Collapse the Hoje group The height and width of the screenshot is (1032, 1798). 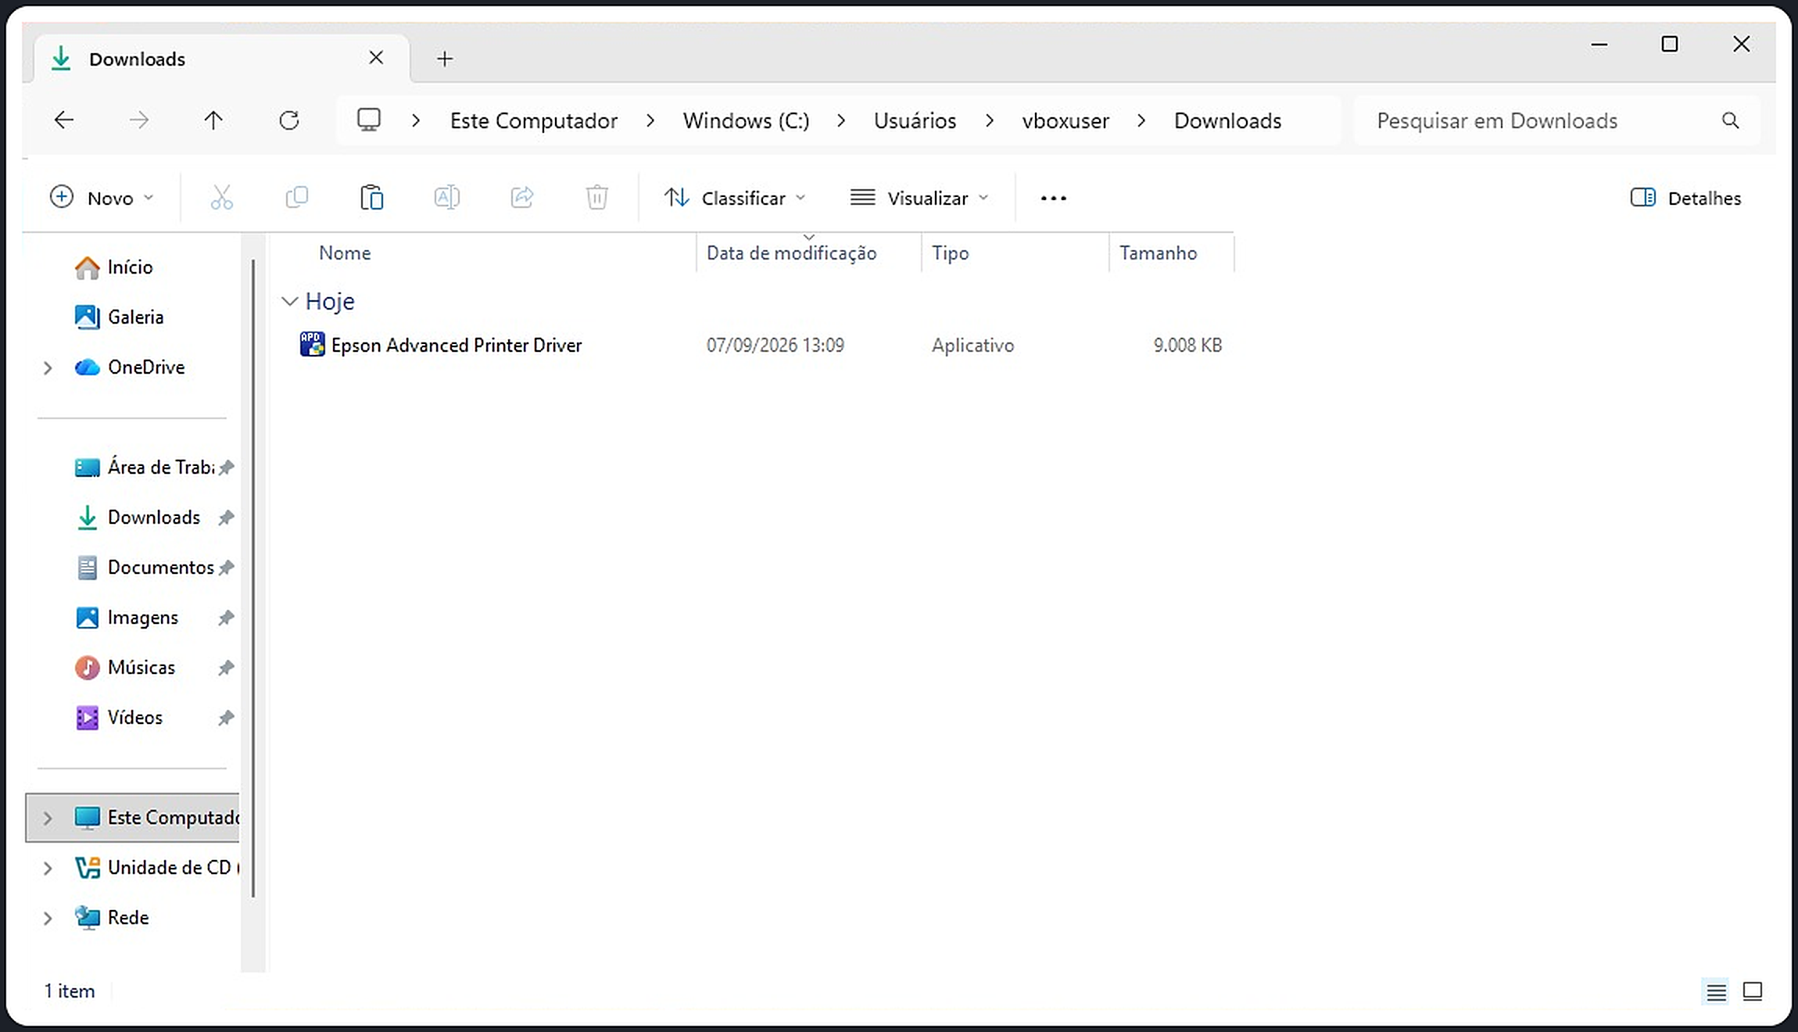click(289, 302)
